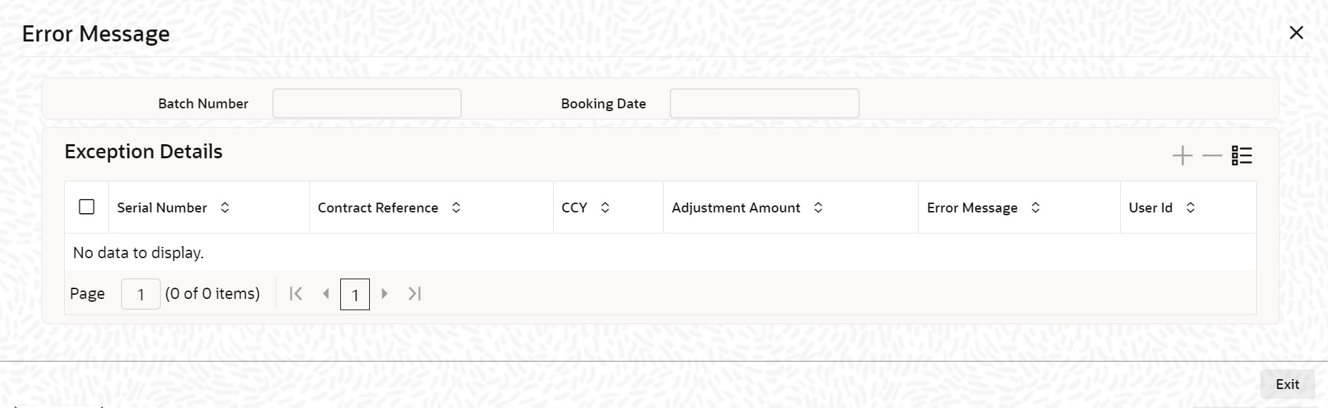Viewport: 1328px width, 408px height.
Task: Sort by Adjustment Amount column
Action: 818,208
